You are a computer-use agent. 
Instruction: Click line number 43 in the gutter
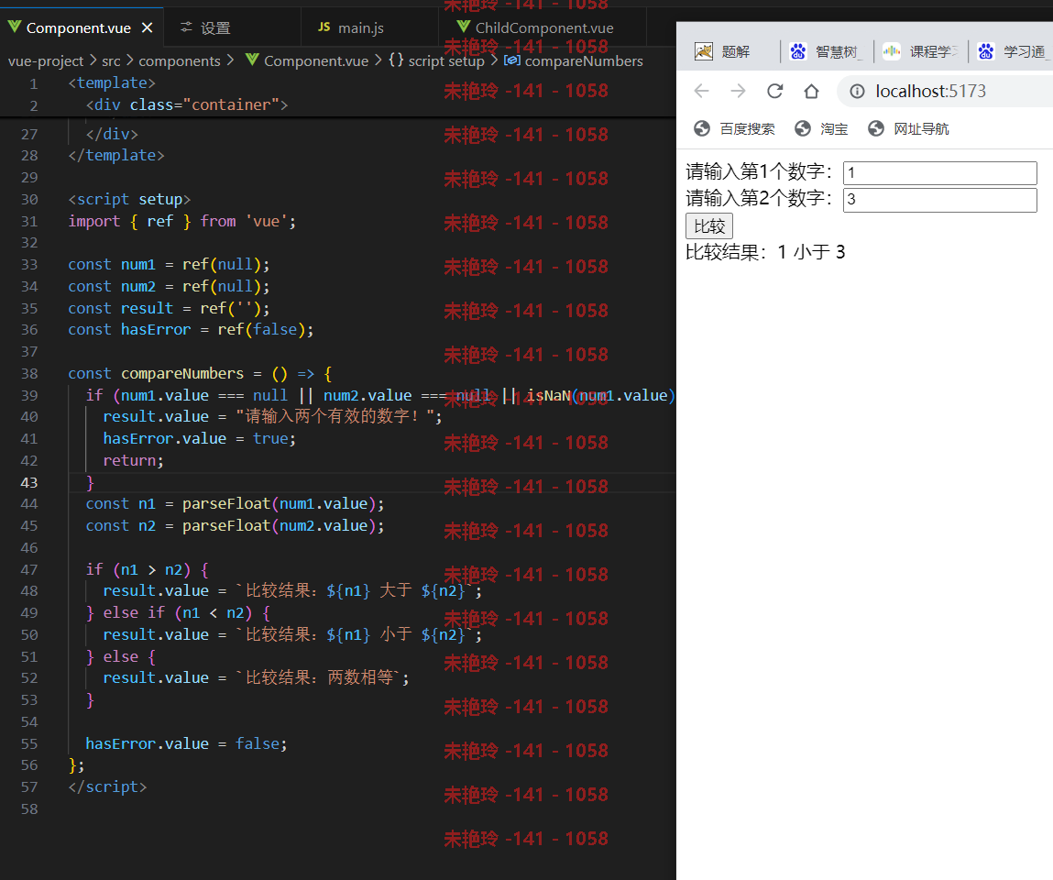click(29, 483)
